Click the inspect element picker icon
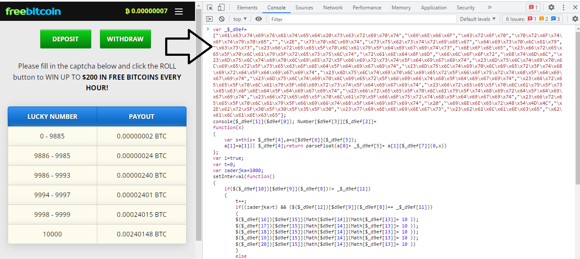Viewport: 580px width, 259px height. pos(210,7)
